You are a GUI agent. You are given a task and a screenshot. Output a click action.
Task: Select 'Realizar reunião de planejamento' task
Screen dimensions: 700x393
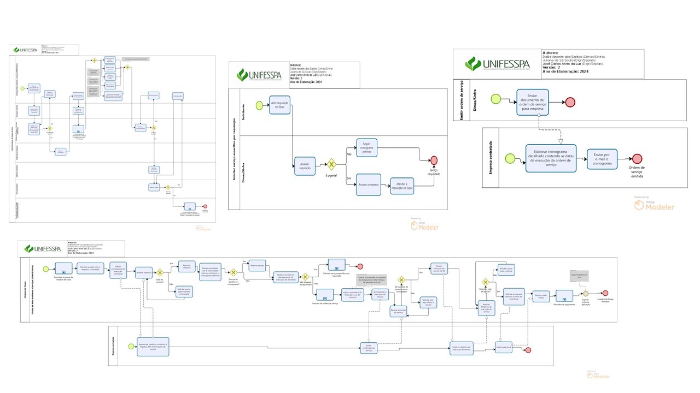[286, 277]
